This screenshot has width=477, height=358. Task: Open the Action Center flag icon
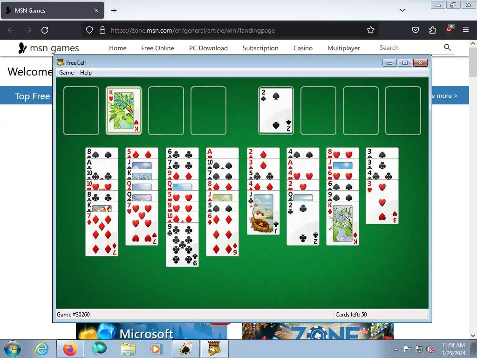407,349
